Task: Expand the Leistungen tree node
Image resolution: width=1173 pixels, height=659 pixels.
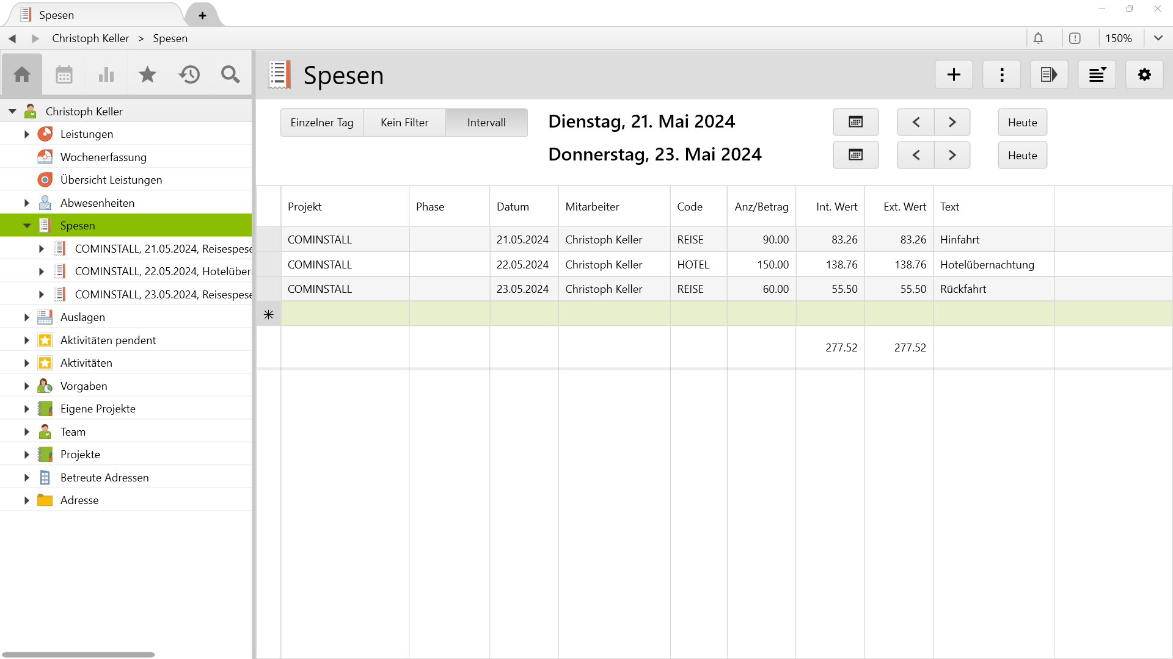Action: [27, 134]
